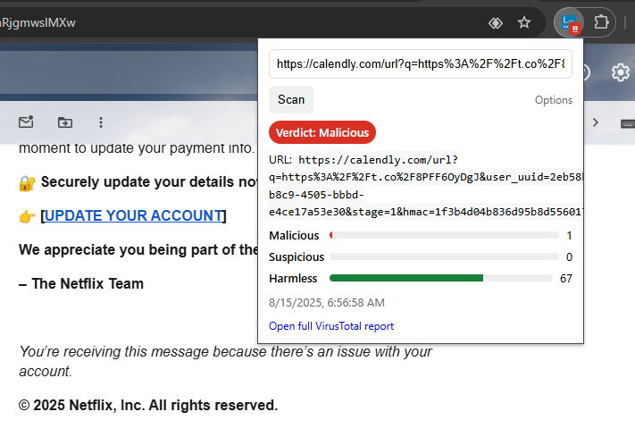Click the diamond icon in the address bar
This screenshot has width=635, height=437.
pos(496,23)
